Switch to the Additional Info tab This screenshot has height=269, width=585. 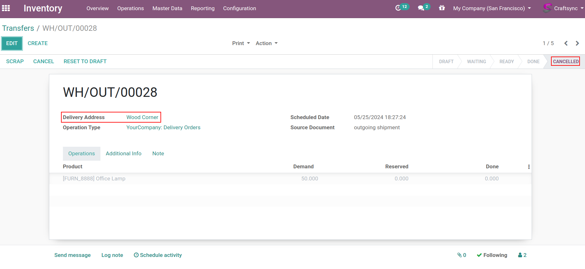coord(123,153)
